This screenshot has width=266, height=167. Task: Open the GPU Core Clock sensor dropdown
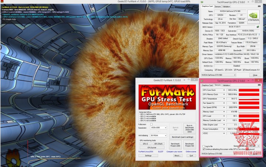click(224, 90)
